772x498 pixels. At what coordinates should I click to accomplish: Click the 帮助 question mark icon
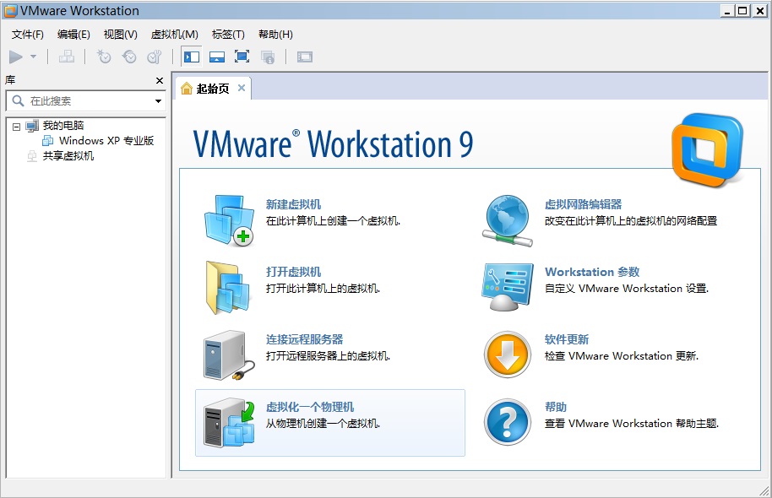[x=508, y=422]
